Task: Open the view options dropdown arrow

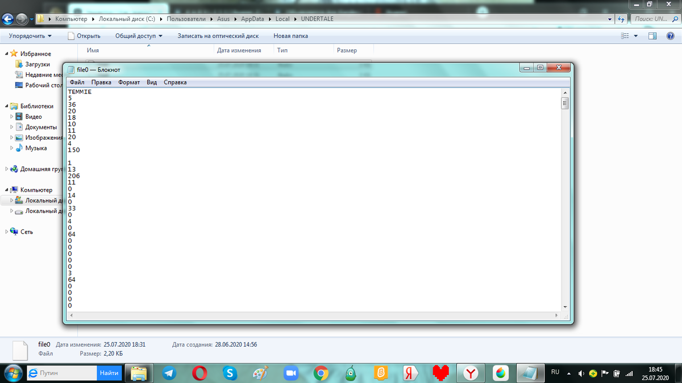Action: (x=636, y=36)
